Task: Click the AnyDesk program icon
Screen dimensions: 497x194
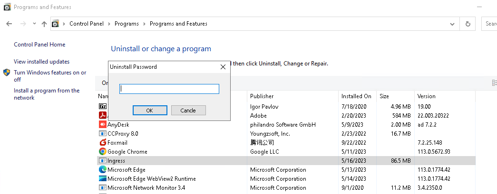Action: point(102,125)
